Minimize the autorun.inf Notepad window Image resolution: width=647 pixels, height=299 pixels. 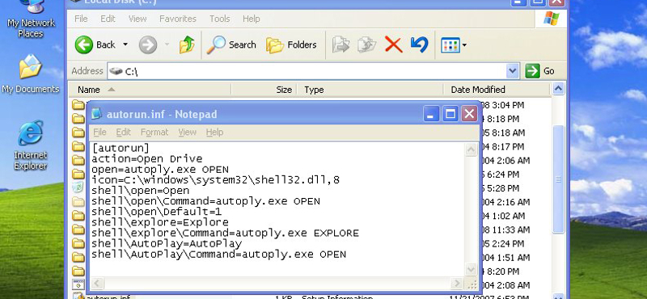[431, 114]
